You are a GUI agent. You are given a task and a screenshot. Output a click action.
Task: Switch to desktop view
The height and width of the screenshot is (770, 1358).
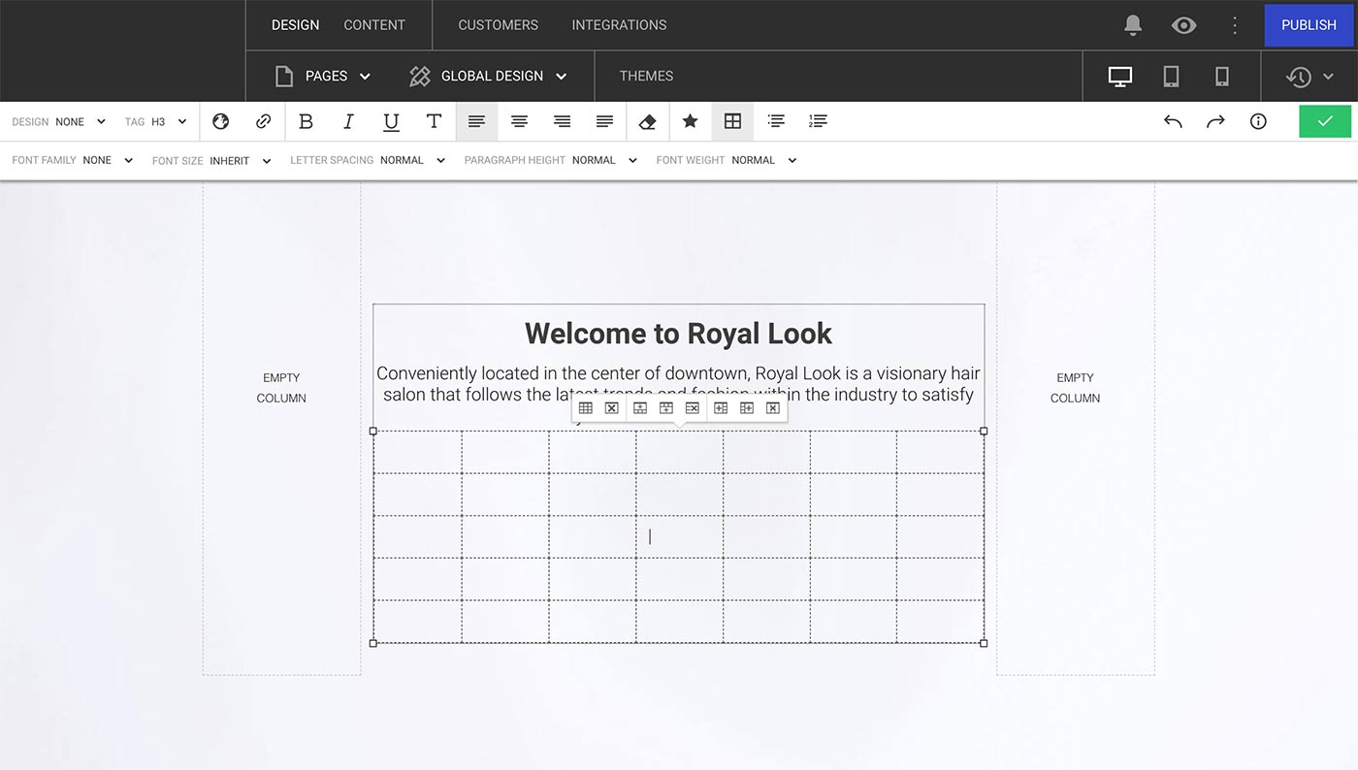tap(1120, 76)
